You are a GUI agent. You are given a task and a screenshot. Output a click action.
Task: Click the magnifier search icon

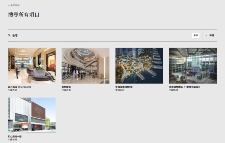pos(9,36)
